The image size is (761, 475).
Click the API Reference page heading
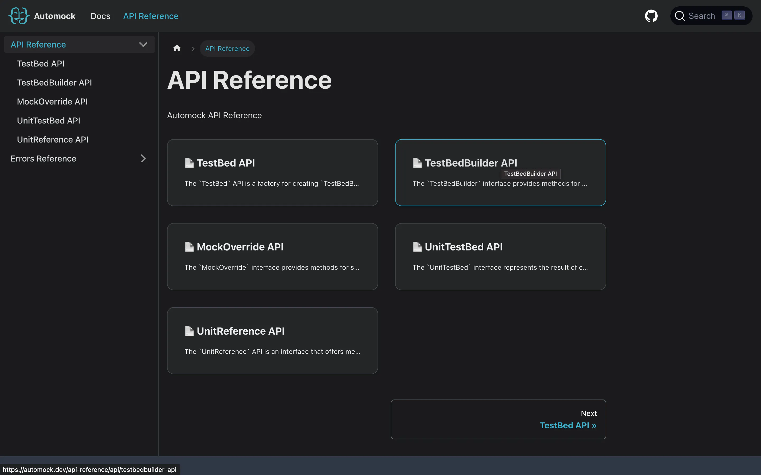click(249, 80)
